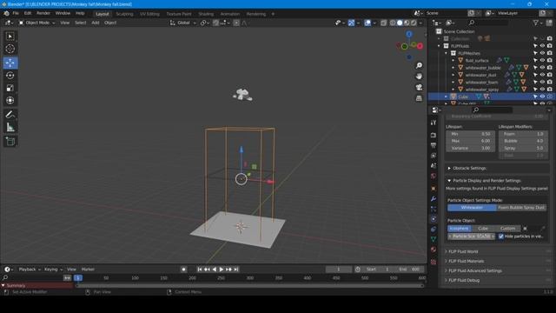
Task: Expand the FLIP Fluid Materials panel
Action: pos(466,261)
